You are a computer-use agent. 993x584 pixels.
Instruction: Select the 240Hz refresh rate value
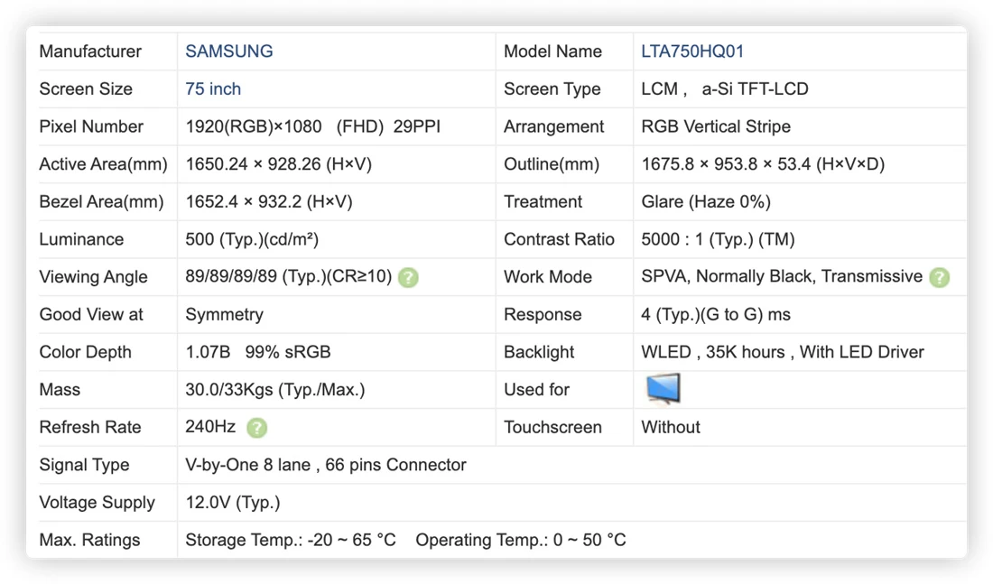coord(210,427)
